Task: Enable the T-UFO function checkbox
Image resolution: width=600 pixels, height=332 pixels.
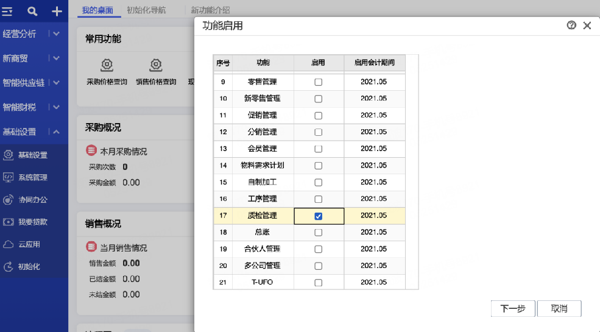Action: [x=319, y=283]
